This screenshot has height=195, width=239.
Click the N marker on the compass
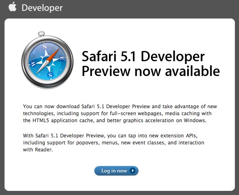point(44,47)
